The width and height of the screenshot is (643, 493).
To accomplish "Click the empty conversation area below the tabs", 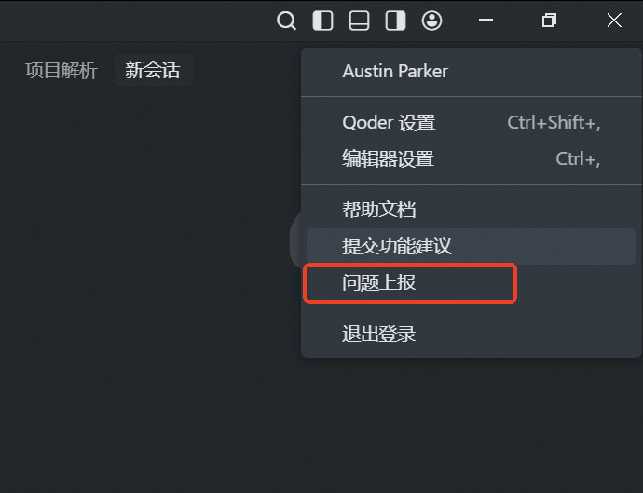I will click(x=149, y=280).
